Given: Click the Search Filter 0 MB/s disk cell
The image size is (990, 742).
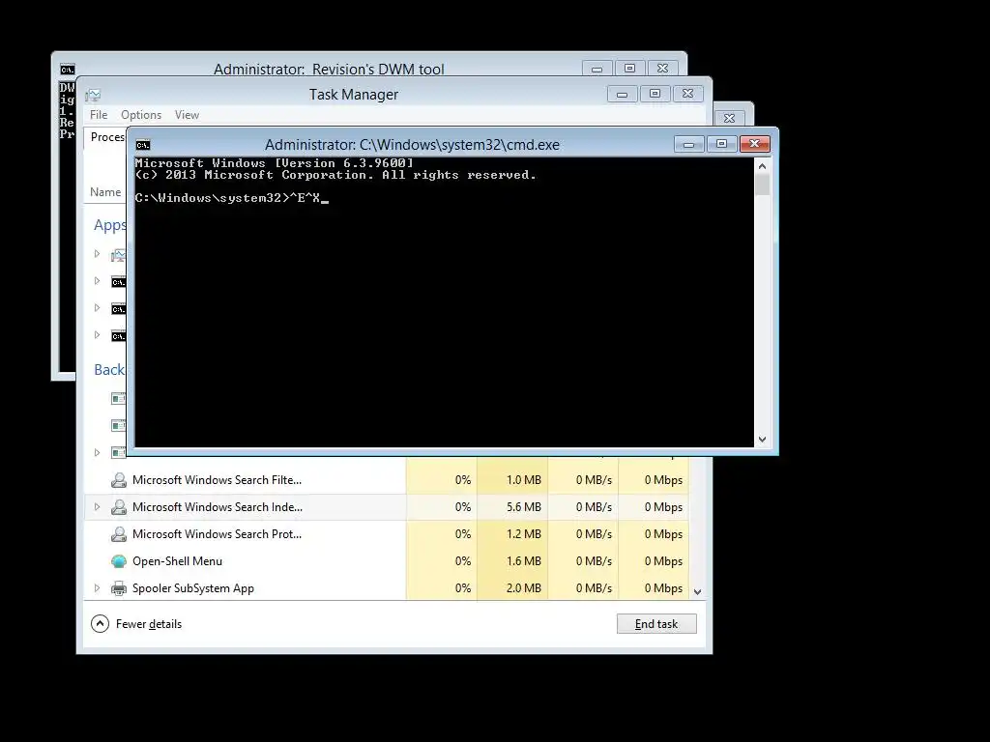Looking at the screenshot, I should click(x=583, y=480).
